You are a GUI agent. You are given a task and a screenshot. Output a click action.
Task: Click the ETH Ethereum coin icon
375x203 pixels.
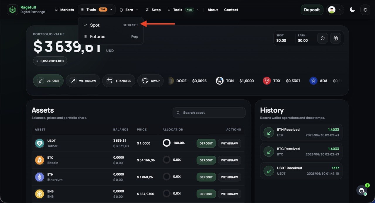tap(40, 177)
